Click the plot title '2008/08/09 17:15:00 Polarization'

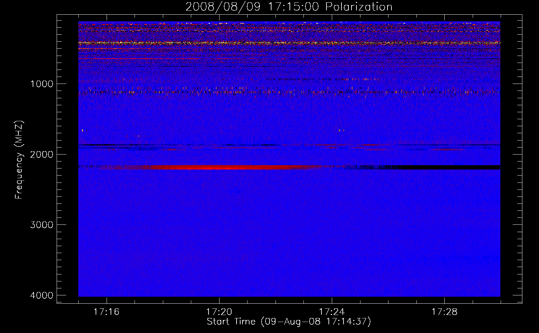tap(289, 7)
